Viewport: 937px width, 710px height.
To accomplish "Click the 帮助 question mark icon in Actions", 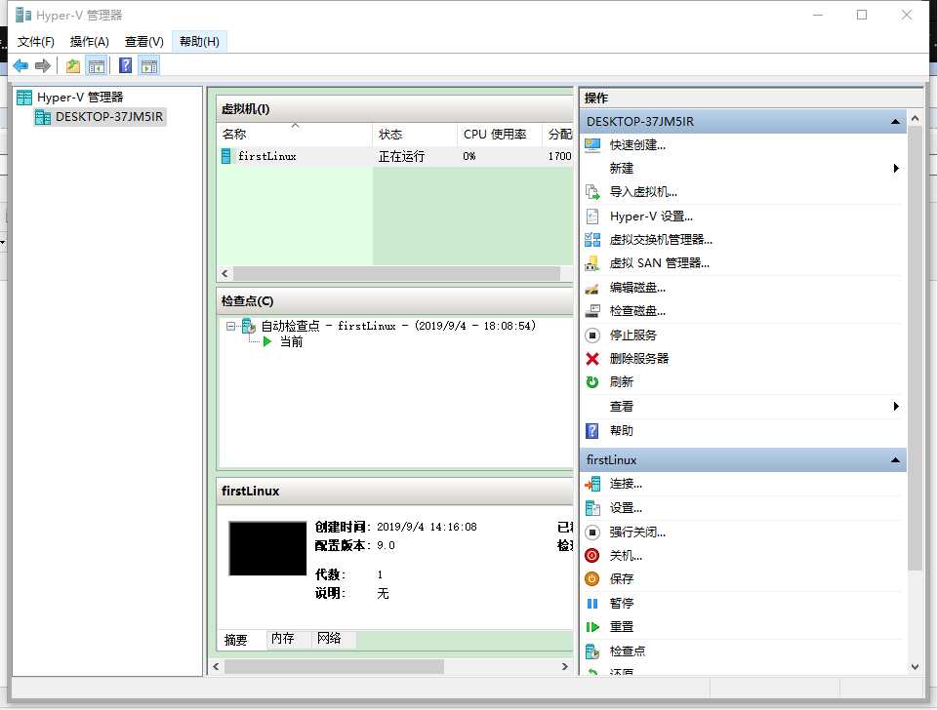I will [x=592, y=431].
